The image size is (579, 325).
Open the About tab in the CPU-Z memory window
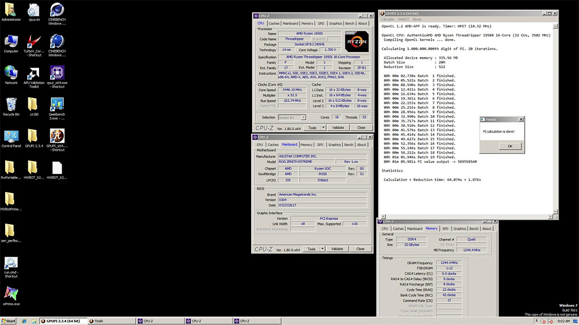[487, 229]
